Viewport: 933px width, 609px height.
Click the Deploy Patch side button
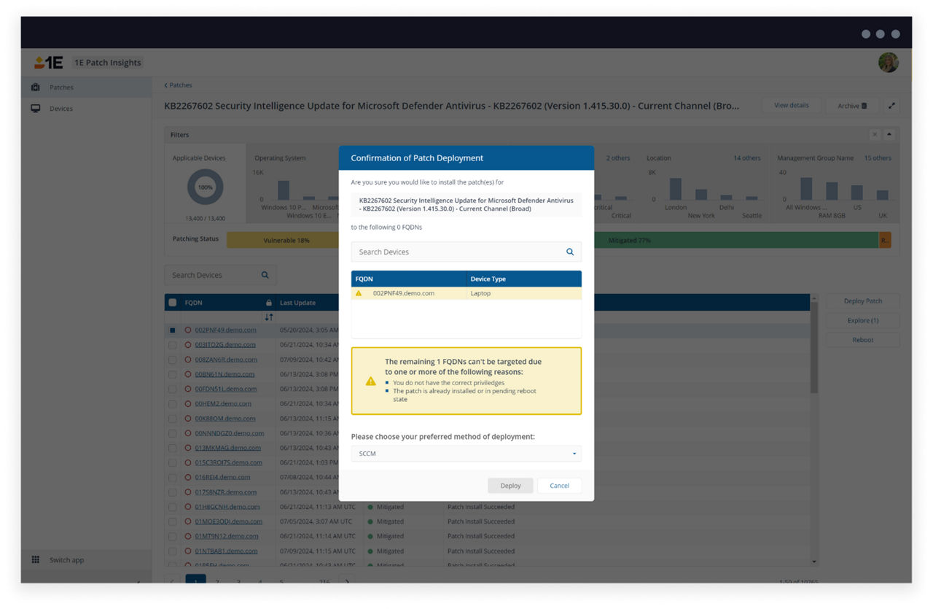click(x=863, y=301)
